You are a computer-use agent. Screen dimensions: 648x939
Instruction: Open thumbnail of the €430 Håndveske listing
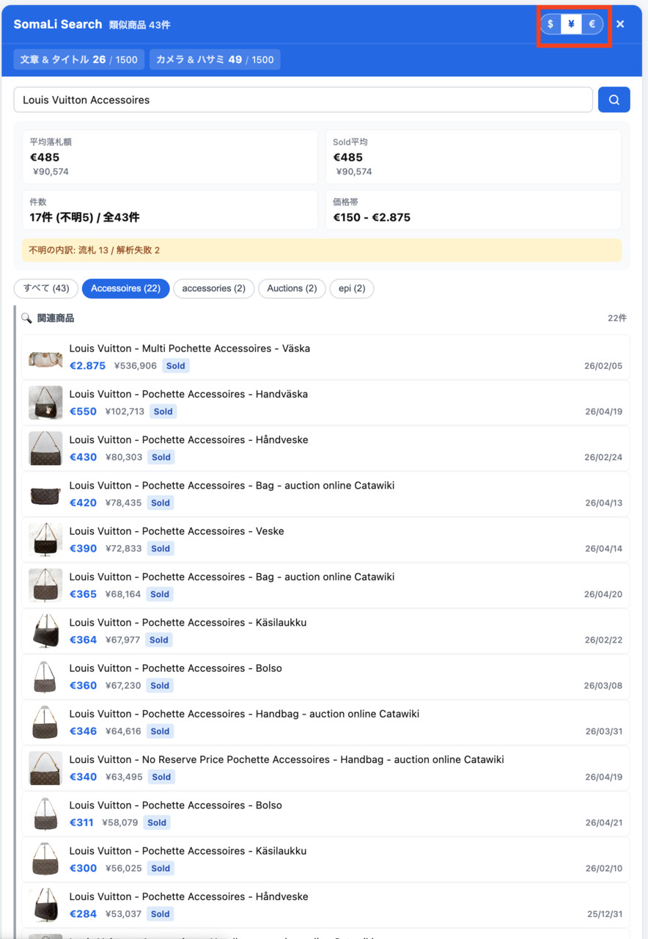(45, 448)
